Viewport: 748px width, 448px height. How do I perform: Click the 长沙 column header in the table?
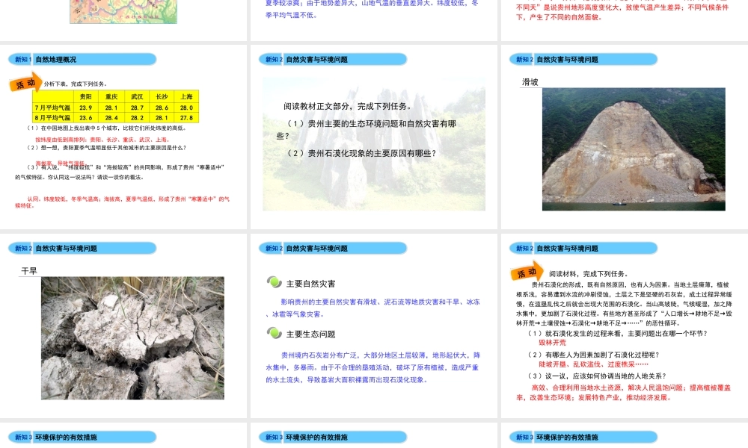coord(162,96)
